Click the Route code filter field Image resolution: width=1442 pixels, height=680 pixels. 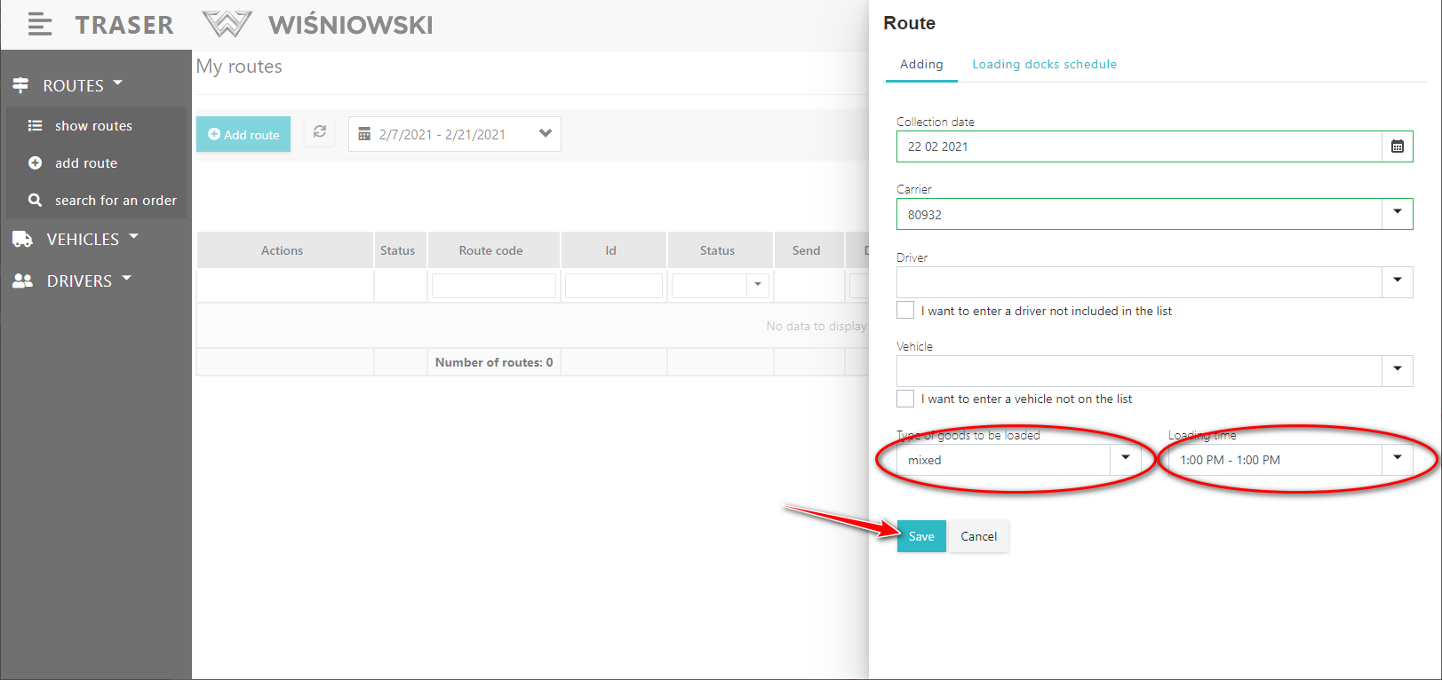pyautogui.click(x=494, y=286)
